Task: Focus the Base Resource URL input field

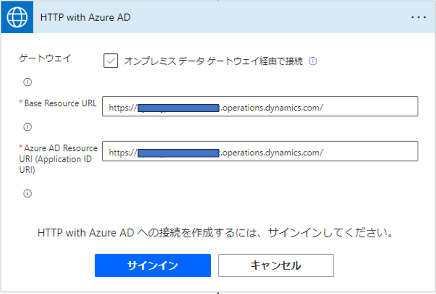Action: [x=260, y=106]
